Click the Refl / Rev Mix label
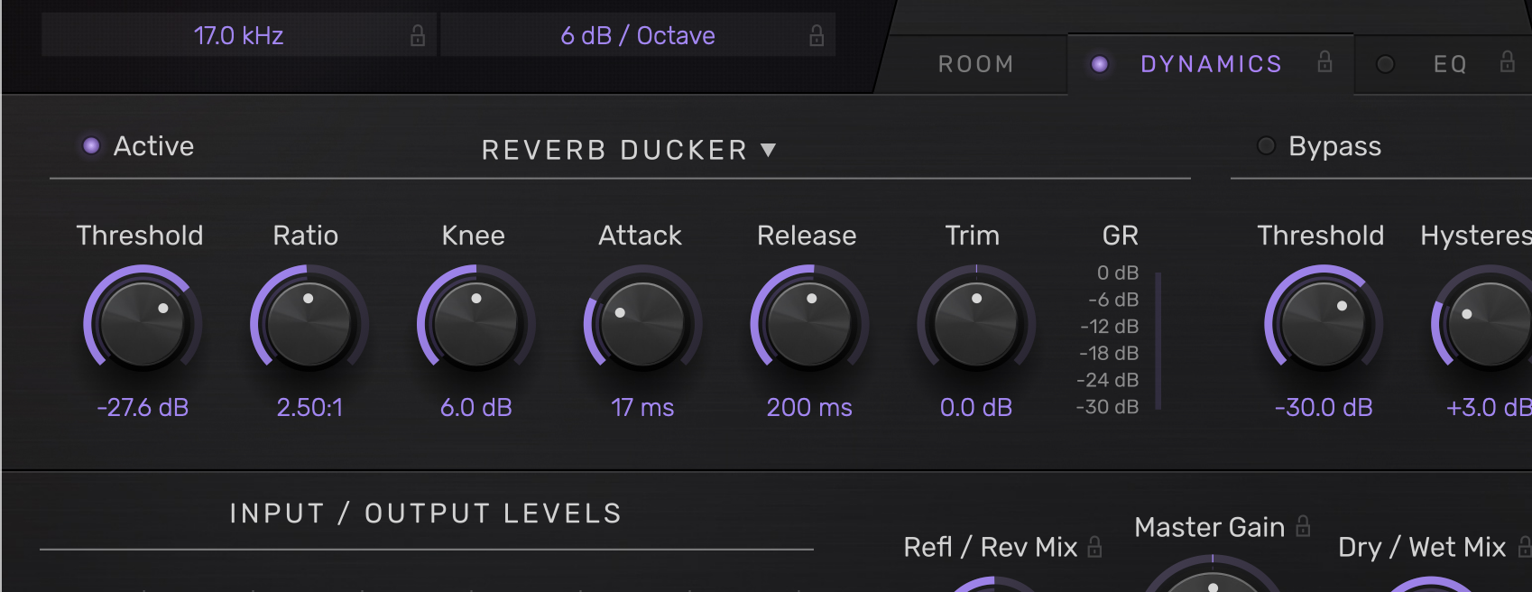Viewport: 1532px width, 592px height. coord(991,547)
